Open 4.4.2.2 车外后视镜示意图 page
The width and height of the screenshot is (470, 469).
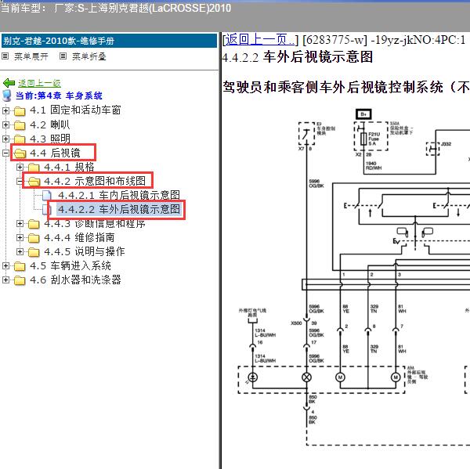(x=119, y=209)
